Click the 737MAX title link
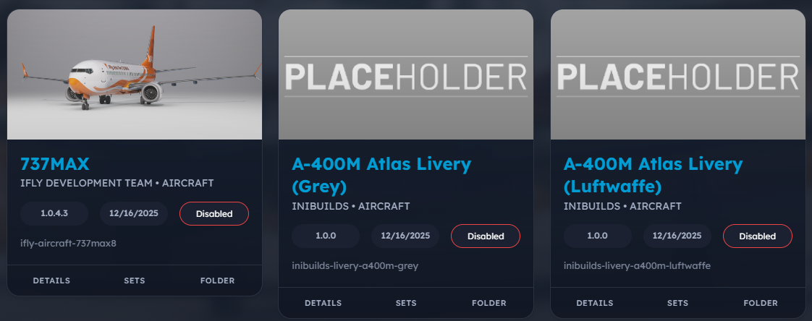The height and width of the screenshot is (321, 812). (x=55, y=163)
